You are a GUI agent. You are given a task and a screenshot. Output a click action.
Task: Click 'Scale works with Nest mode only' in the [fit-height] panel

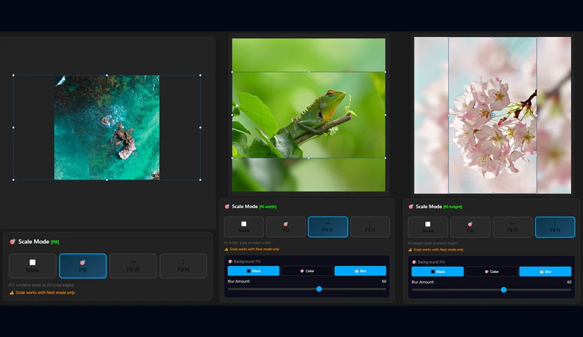coord(439,250)
